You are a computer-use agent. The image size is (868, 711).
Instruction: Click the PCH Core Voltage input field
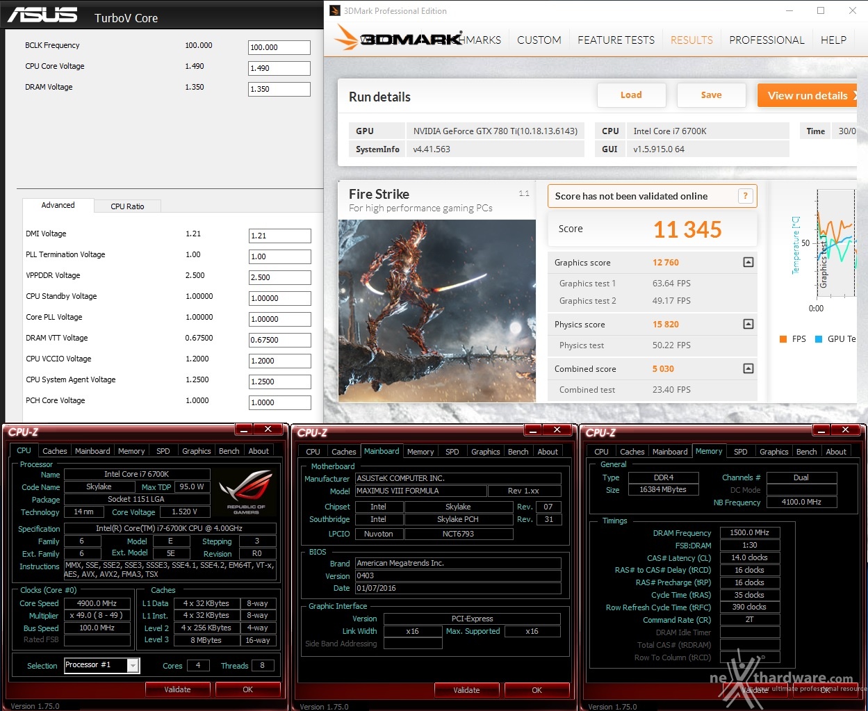(279, 402)
